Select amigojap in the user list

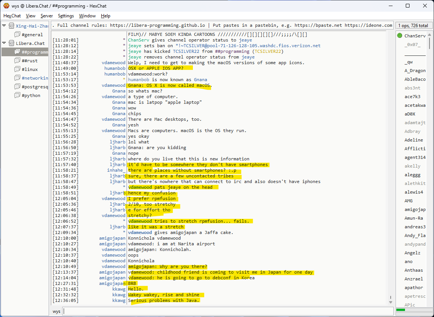click(415, 209)
